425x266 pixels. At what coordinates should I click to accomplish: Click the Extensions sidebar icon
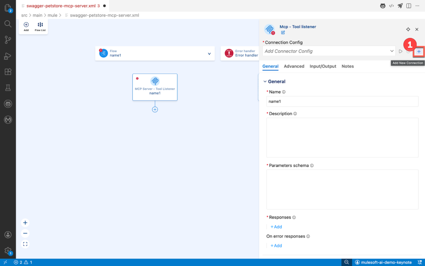point(8,72)
